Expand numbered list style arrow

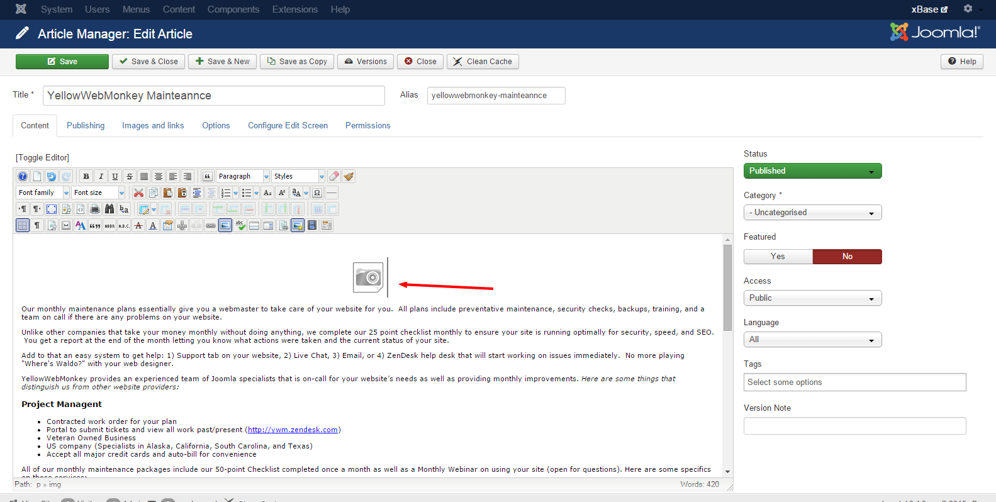pyautogui.click(x=236, y=193)
